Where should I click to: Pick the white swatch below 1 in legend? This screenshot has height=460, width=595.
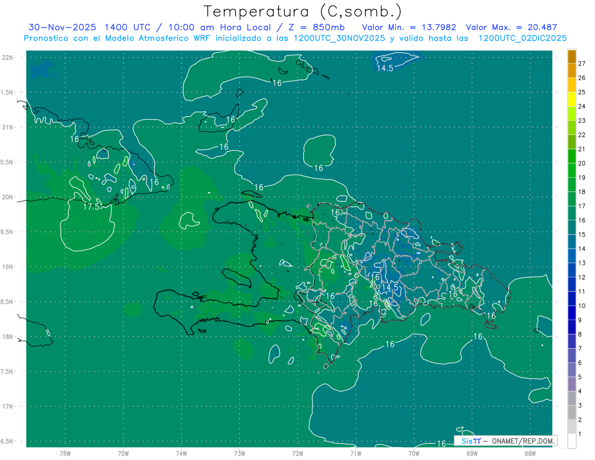point(572,441)
